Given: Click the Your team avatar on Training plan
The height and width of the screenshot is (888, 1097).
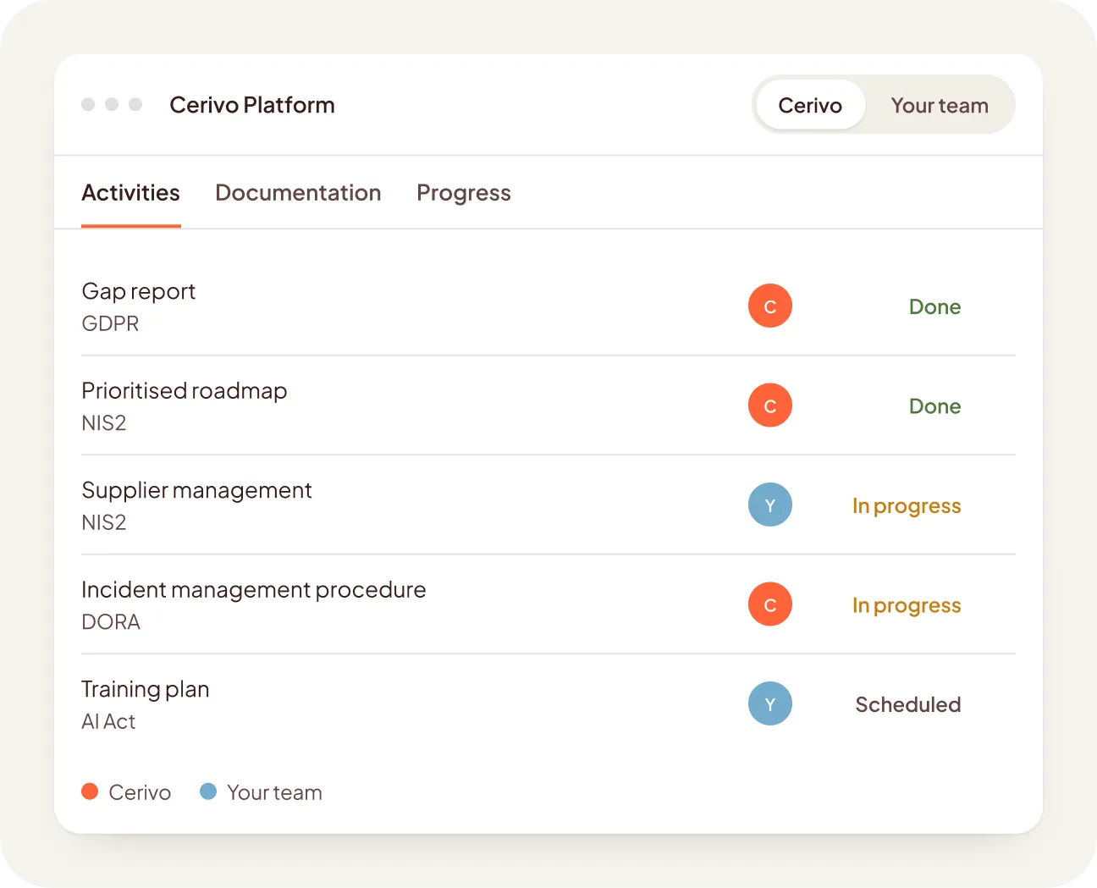Looking at the screenshot, I should [x=770, y=703].
